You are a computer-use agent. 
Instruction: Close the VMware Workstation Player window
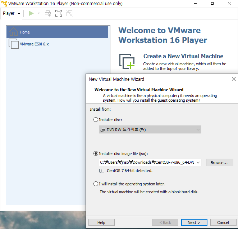[x=229, y=4]
